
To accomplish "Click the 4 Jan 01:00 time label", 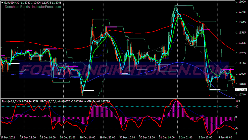I will (x=225, y=137).
